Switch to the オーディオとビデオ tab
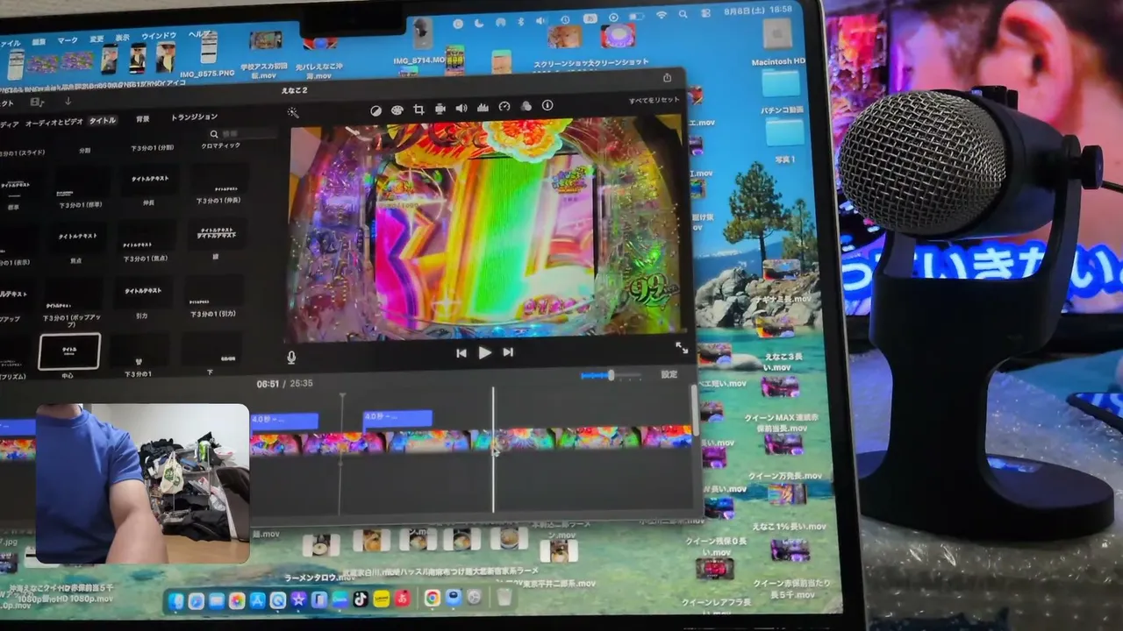This screenshot has width=1123, height=631. (x=54, y=122)
